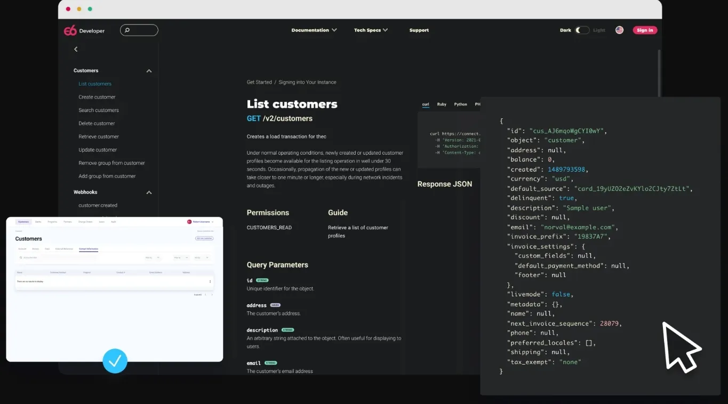This screenshot has height=404, width=728.
Task: Collapse the Customers sidebar section
Action: (x=149, y=71)
